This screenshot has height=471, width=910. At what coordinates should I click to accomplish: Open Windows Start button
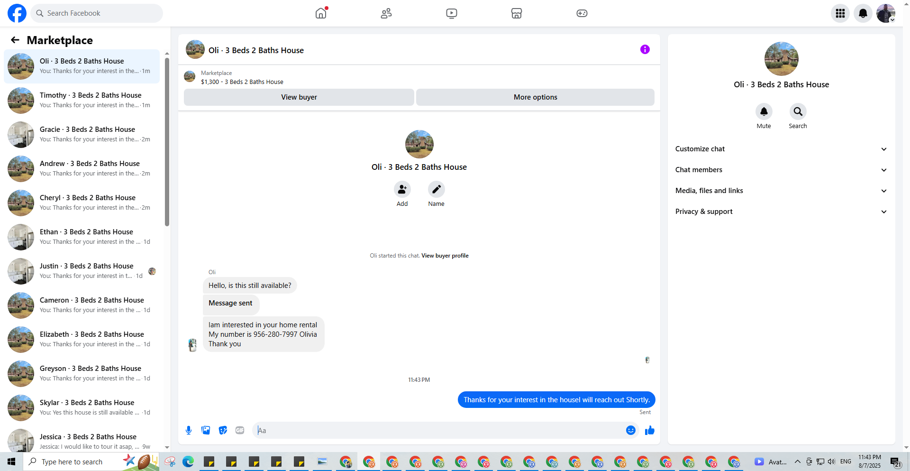(x=11, y=462)
